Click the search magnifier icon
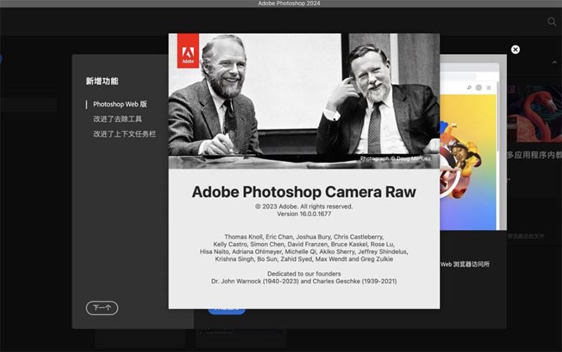 click(551, 22)
